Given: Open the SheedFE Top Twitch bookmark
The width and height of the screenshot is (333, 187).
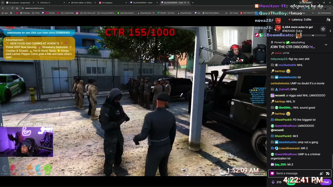Looking at the screenshot, I should [166, 13].
